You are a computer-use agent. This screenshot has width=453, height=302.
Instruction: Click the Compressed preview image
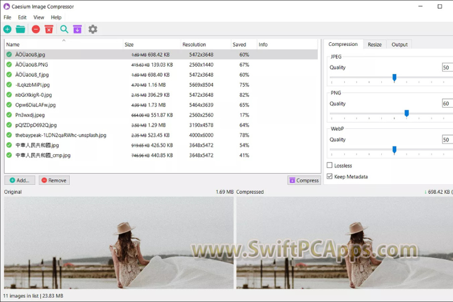(345, 243)
